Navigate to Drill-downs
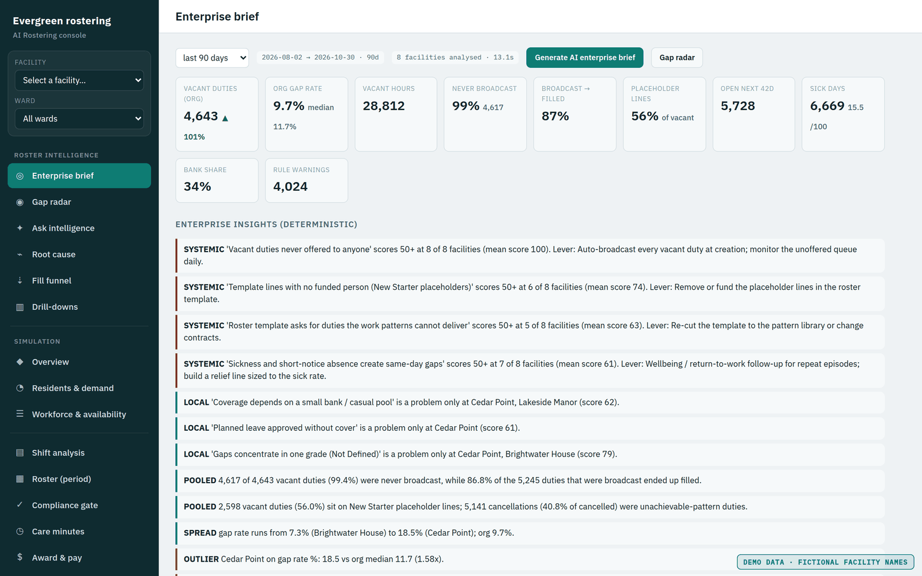The image size is (922, 576). point(80,307)
